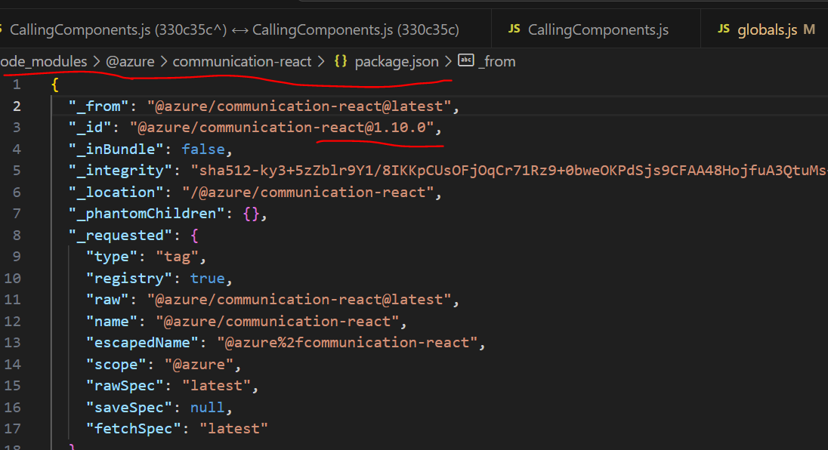This screenshot has height=450, width=828.
Task: Click the "name" key on line 12
Action: 112,322
